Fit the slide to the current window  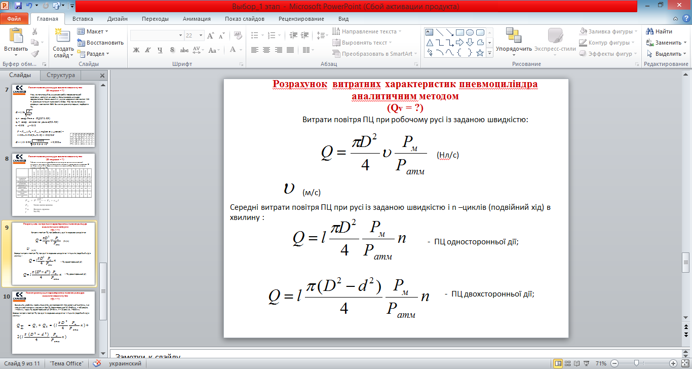coord(685,363)
